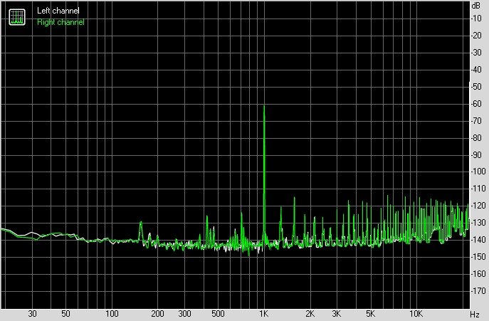Click the 1K frequency axis label

(x=264, y=314)
